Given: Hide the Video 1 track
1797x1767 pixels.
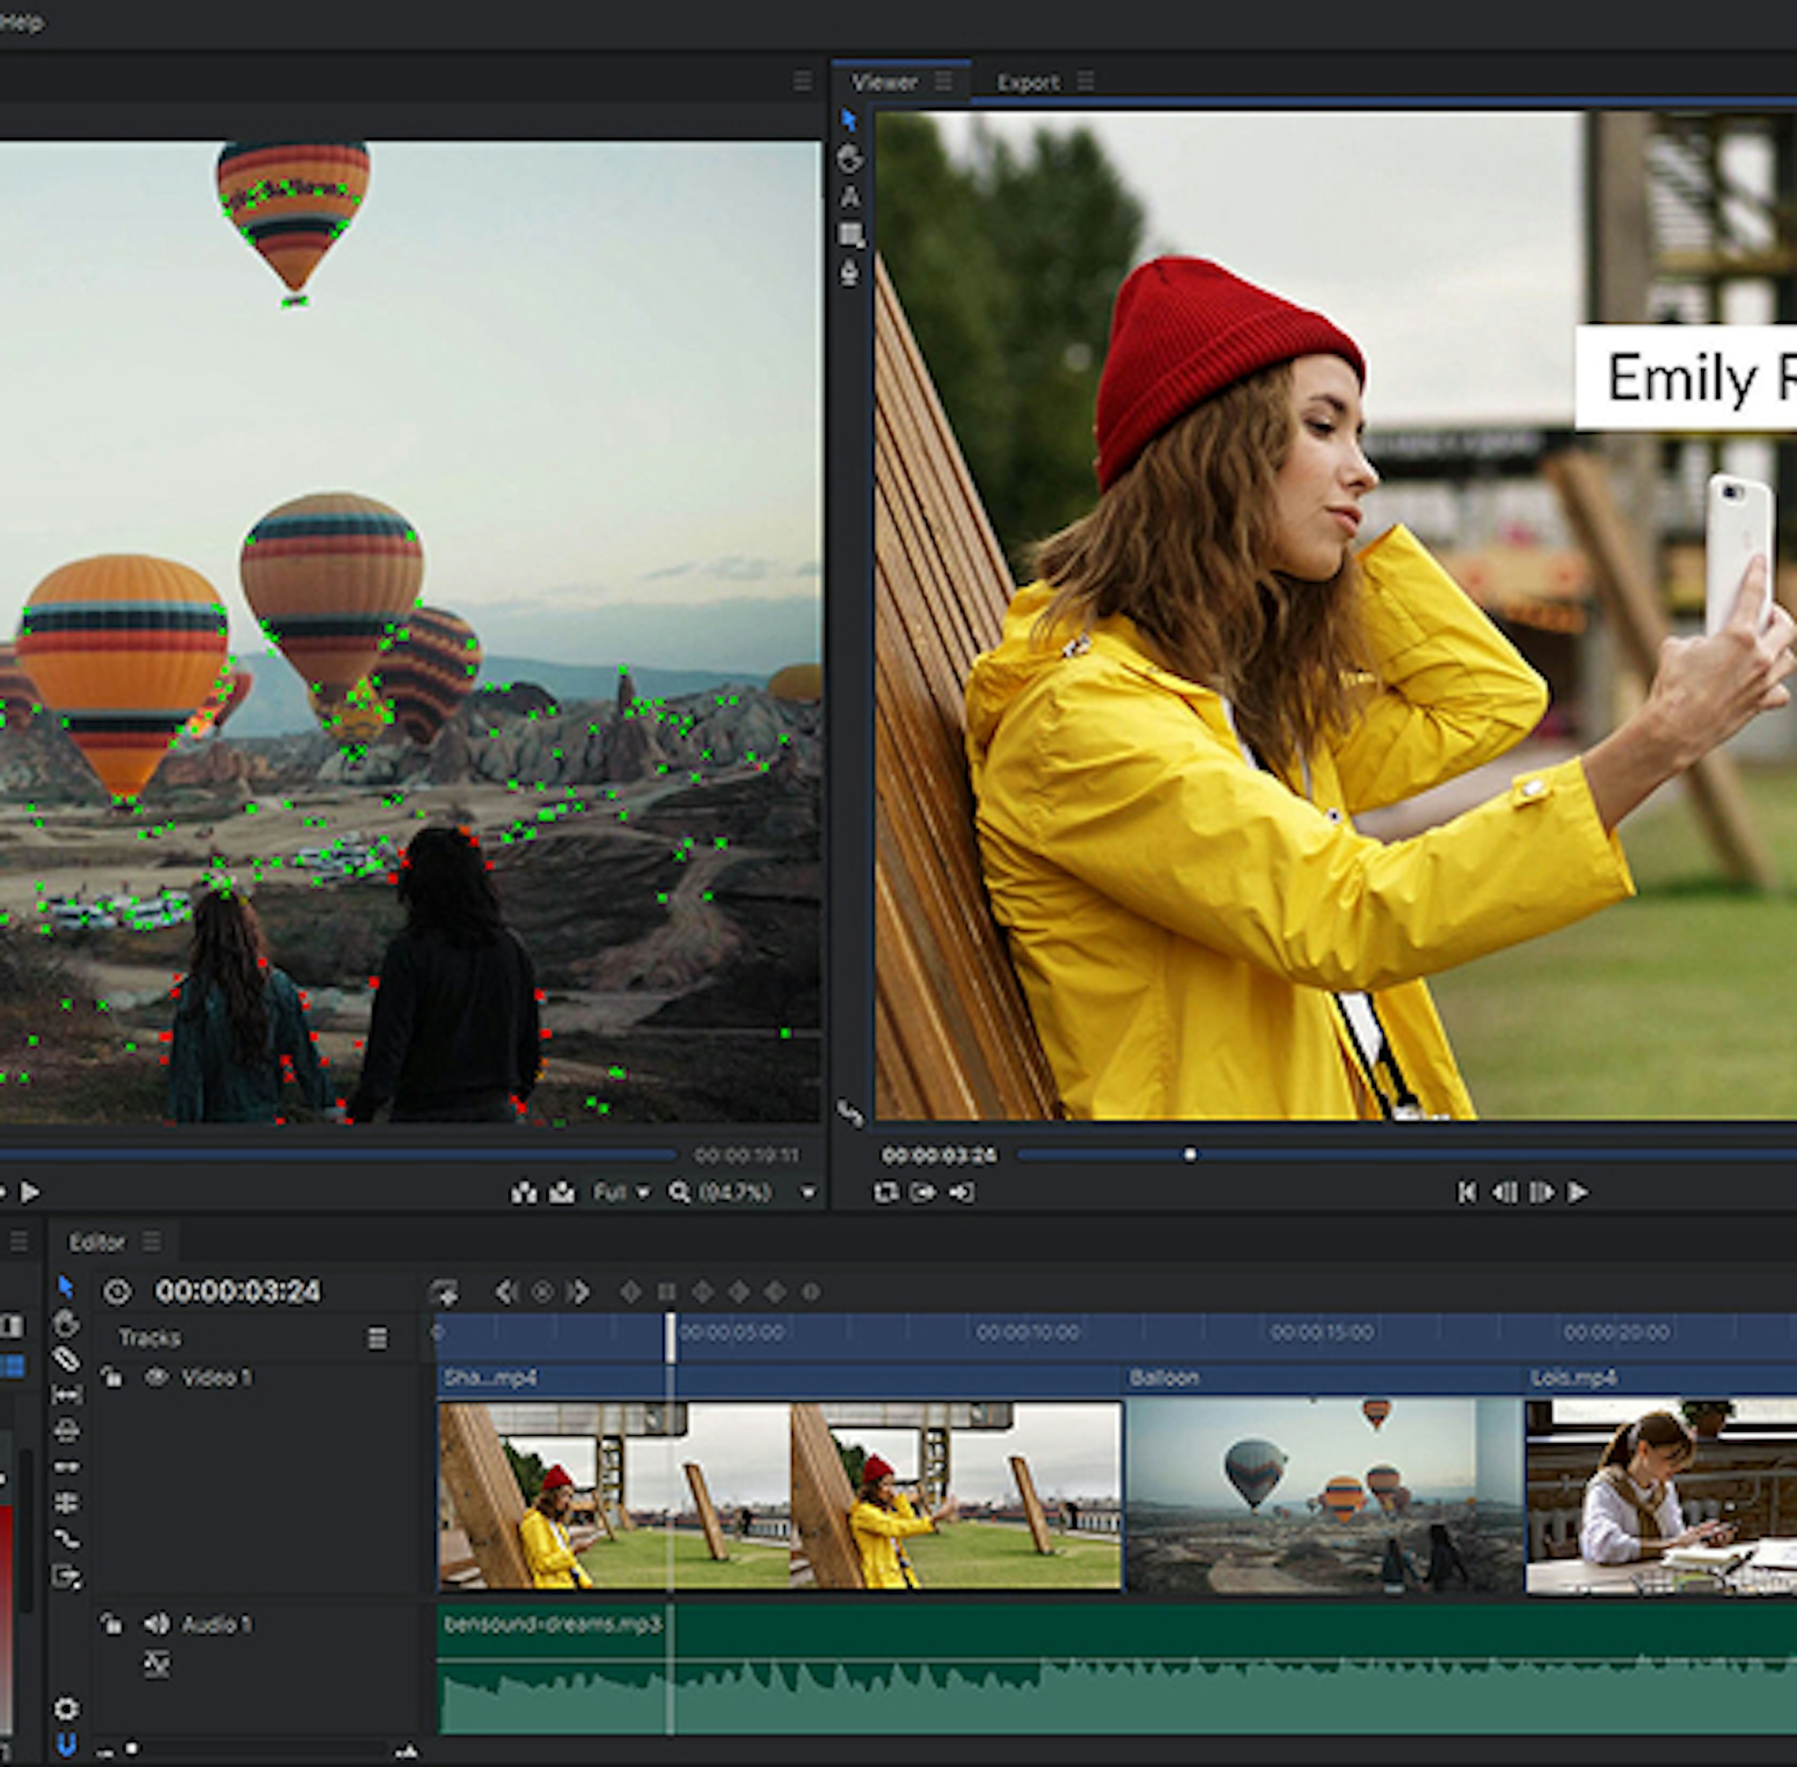Looking at the screenshot, I should tap(156, 1377).
